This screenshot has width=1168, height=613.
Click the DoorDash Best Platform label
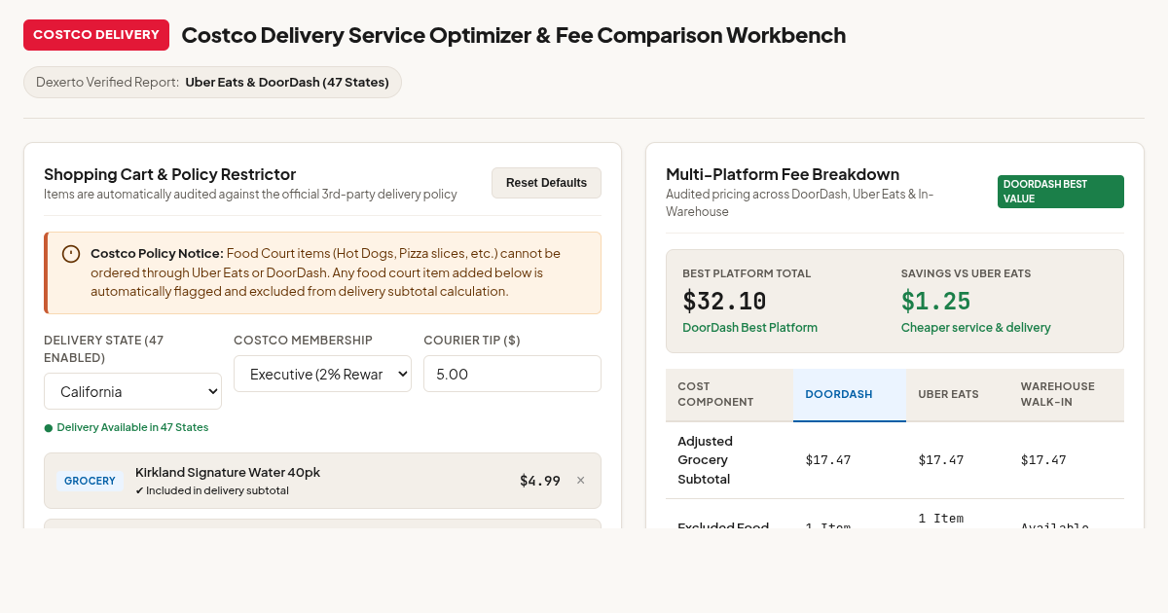pos(749,328)
